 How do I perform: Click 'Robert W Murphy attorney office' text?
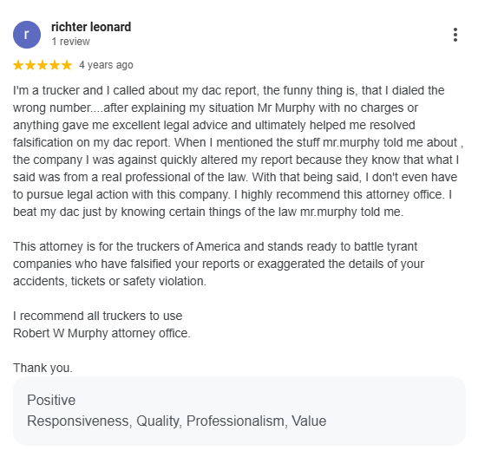click(x=101, y=333)
